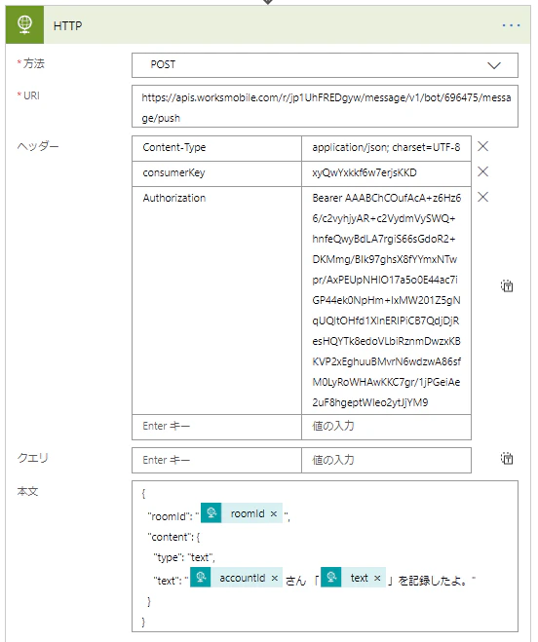
Task: Open the HTTP action ellipsis menu
Action: [x=511, y=25]
